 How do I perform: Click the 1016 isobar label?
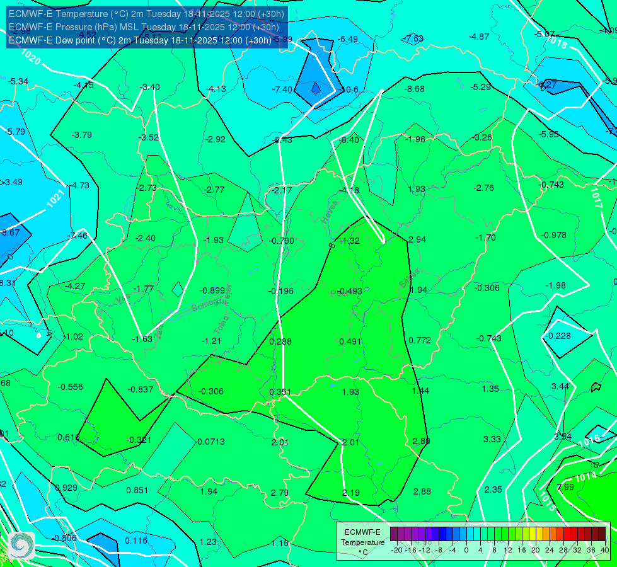(589, 441)
